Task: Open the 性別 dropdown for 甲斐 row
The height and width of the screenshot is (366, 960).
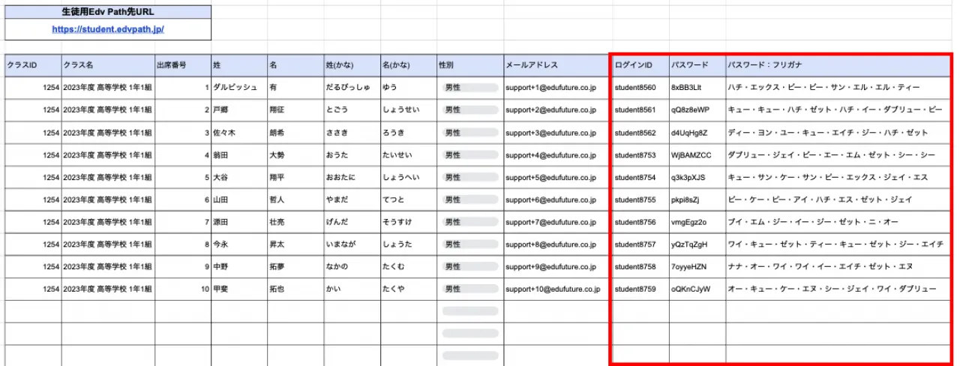Action: coord(470,289)
